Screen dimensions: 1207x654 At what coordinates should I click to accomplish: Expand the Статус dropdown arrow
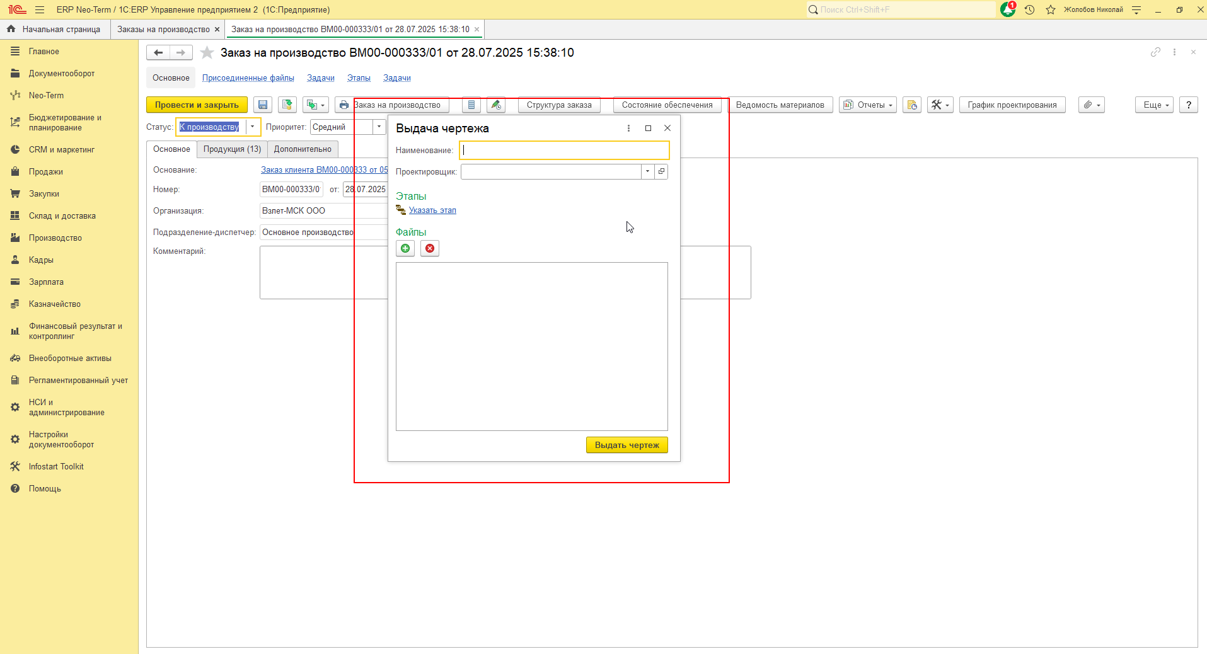[x=252, y=127]
